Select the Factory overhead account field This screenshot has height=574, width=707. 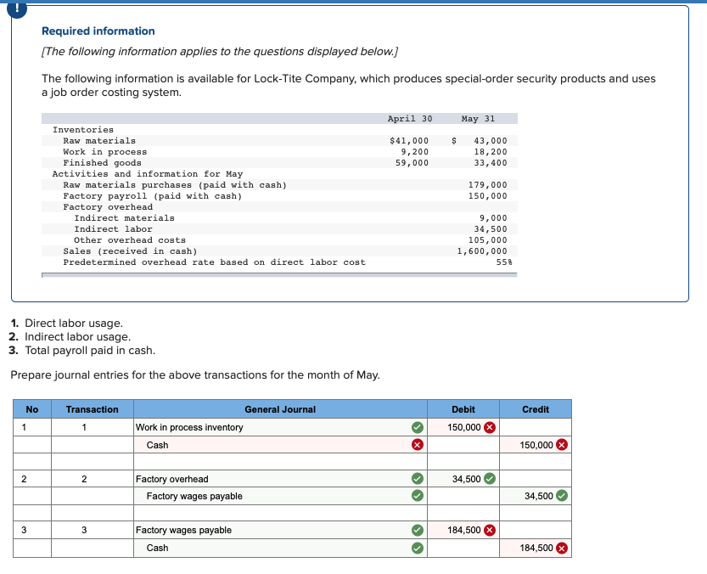coord(280,479)
